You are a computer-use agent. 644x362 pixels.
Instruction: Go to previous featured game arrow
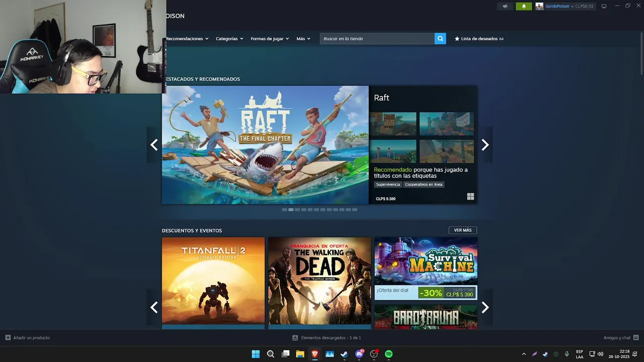tap(154, 145)
